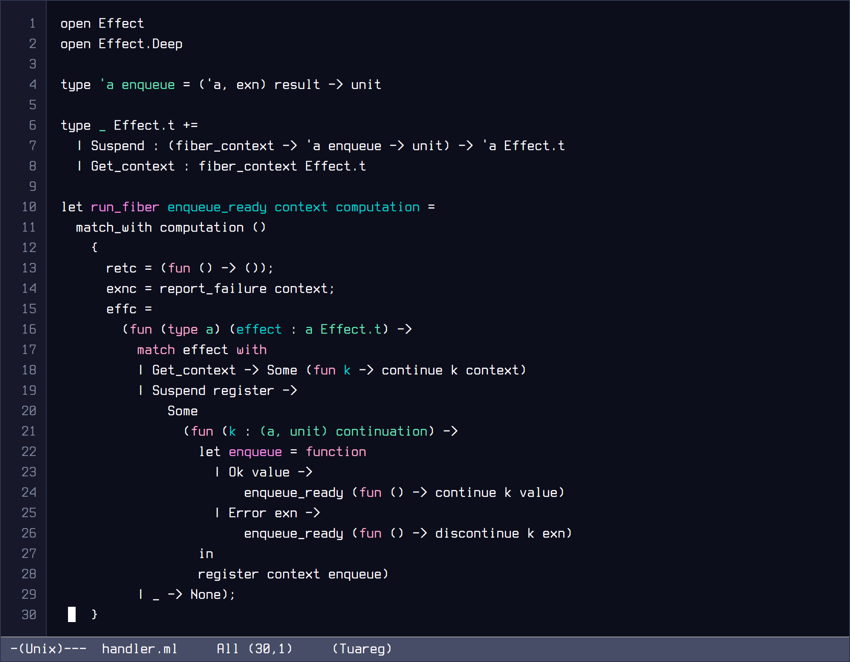
Task: Click parameter 'computation' on line 10
Action: coord(377,207)
